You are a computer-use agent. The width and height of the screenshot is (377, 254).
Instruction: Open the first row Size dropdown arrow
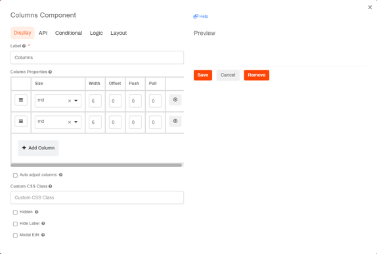76,101
